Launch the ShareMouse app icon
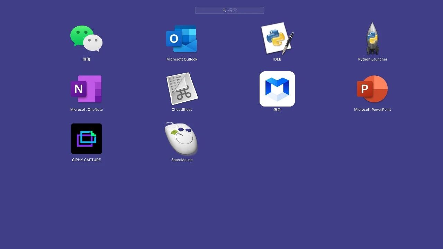 pyautogui.click(x=181, y=138)
